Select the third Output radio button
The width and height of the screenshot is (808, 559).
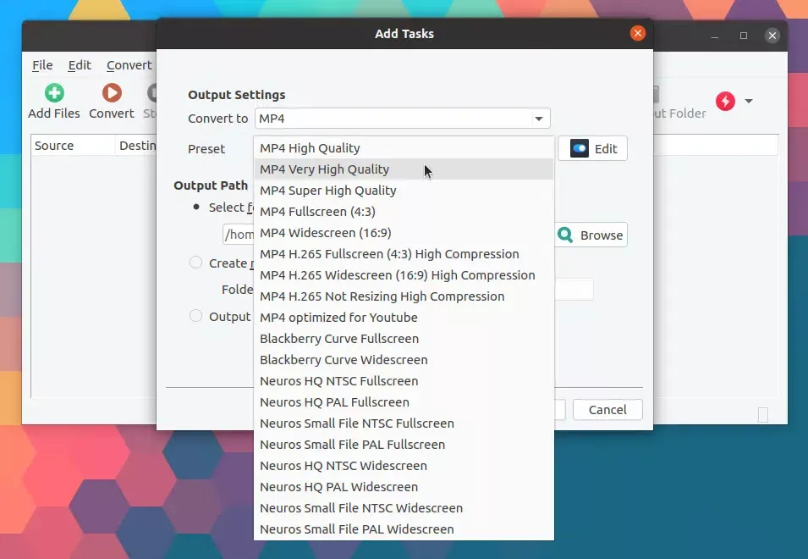tap(196, 317)
